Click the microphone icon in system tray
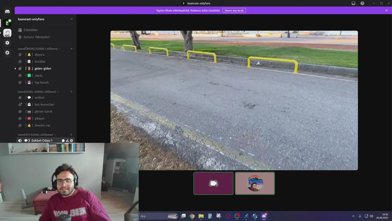392x221 pixels. click(x=360, y=216)
